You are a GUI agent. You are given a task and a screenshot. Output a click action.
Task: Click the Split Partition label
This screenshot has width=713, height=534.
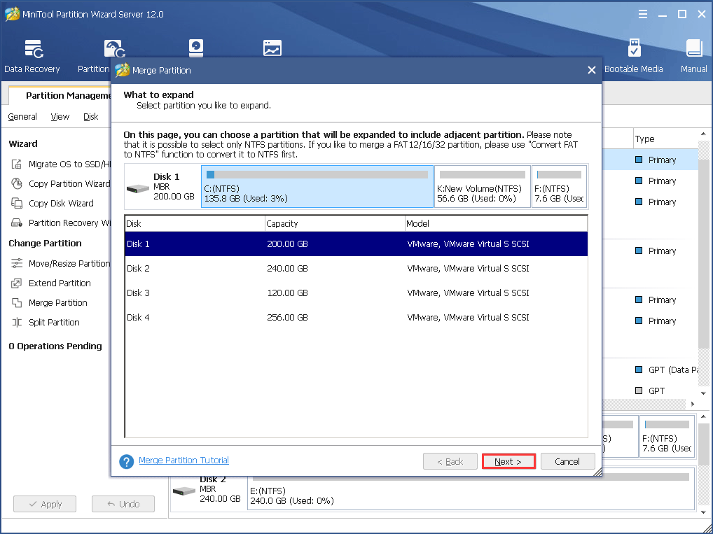[54, 322]
